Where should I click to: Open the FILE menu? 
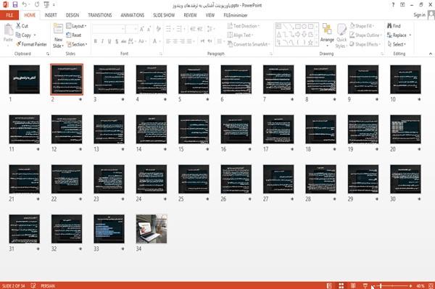coord(9,15)
